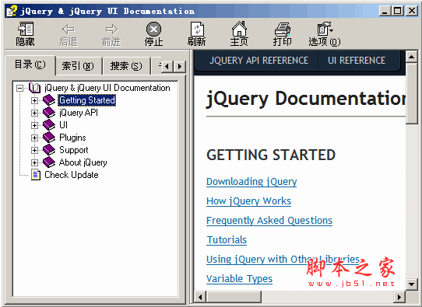Screen dimensions: 422x307
Task: Expand the Support tree node
Action: [34, 150]
